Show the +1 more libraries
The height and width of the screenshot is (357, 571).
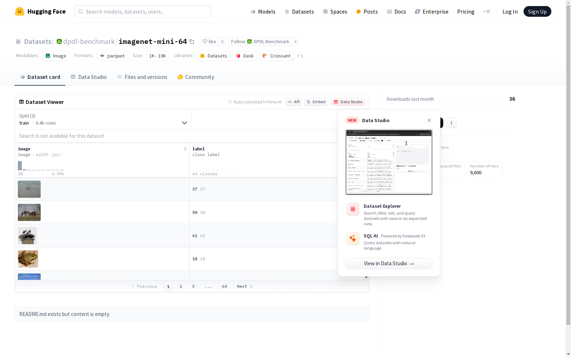[300, 56]
